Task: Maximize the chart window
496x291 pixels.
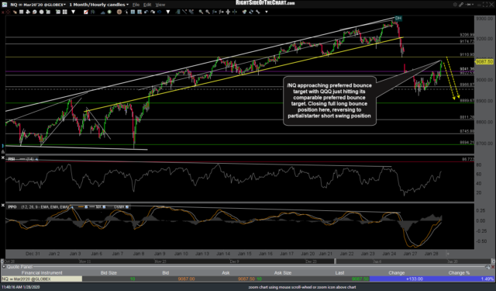Action: (485, 5)
